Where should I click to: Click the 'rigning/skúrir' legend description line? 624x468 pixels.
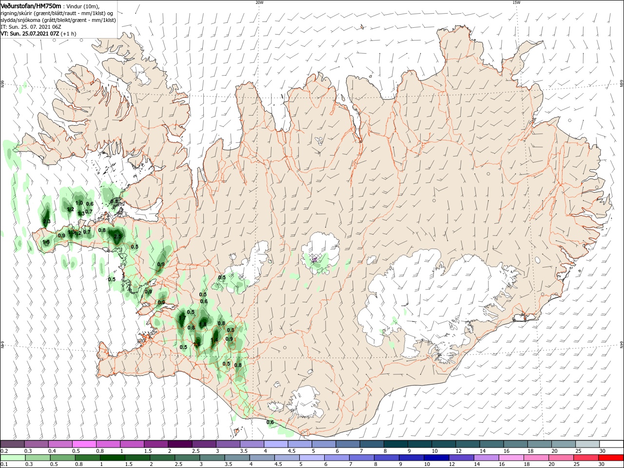[57, 13]
